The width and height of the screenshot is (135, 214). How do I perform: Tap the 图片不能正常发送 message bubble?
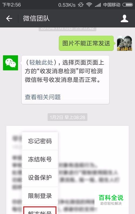(x=86, y=43)
